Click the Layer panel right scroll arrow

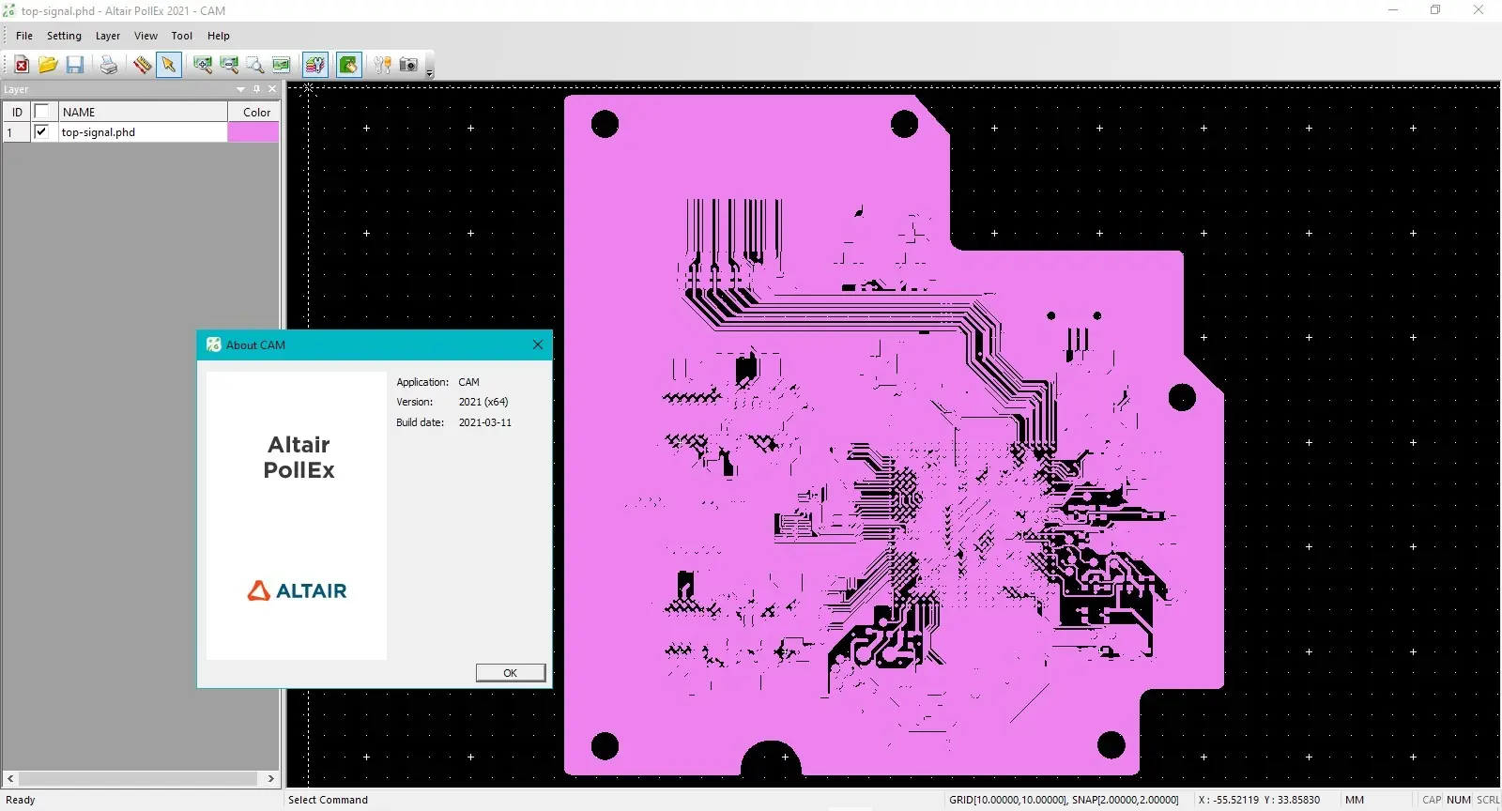pos(270,778)
